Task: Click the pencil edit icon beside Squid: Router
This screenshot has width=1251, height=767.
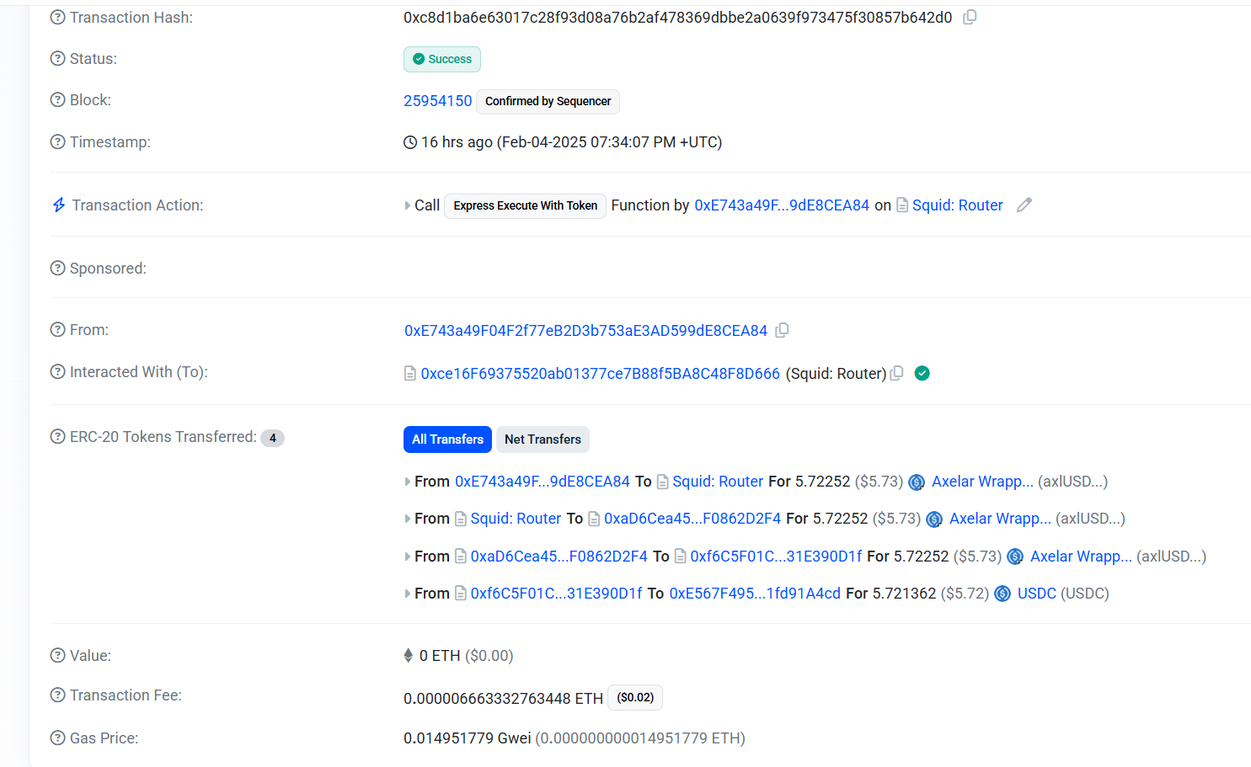Action: tap(1024, 205)
